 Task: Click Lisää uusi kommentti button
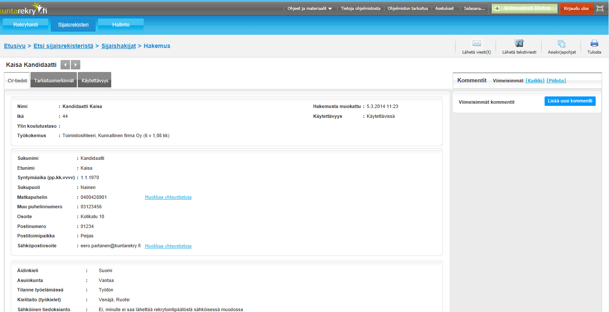(x=570, y=101)
